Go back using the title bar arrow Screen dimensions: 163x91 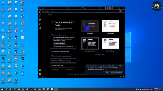coord(63,8)
